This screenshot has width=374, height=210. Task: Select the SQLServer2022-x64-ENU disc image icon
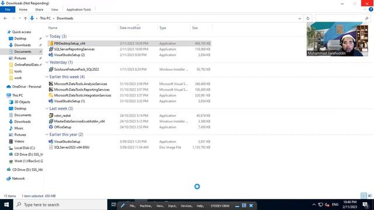coord(51,147)
